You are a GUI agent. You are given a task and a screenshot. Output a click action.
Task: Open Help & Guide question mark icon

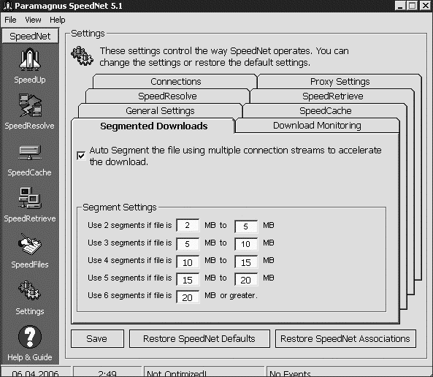coord(30,336)
